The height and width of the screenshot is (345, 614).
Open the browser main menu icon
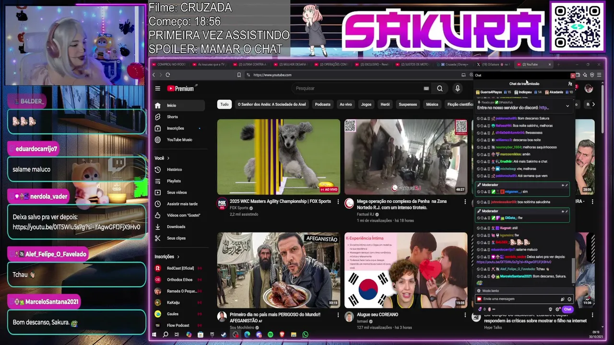click(x=599, y=75)
